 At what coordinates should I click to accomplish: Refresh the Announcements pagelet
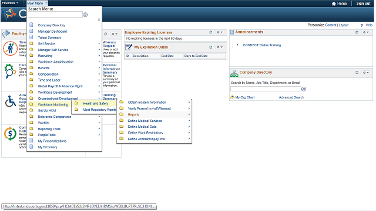coord(357,32)
